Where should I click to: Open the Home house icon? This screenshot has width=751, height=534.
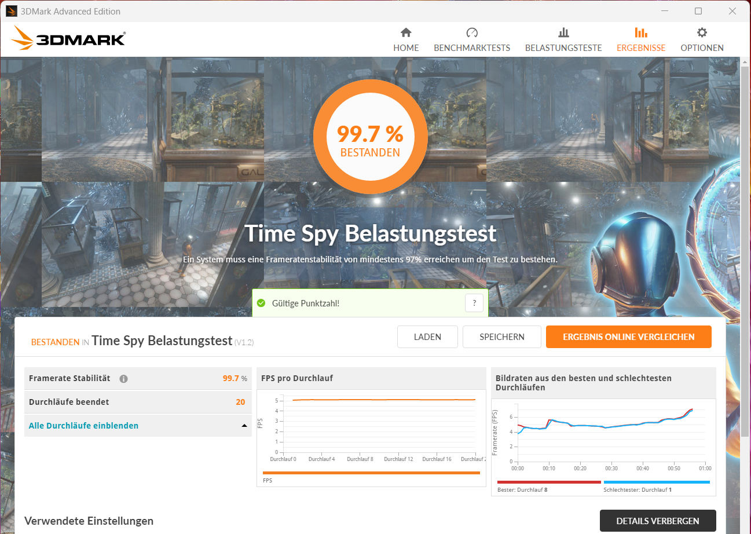[406, 32]
